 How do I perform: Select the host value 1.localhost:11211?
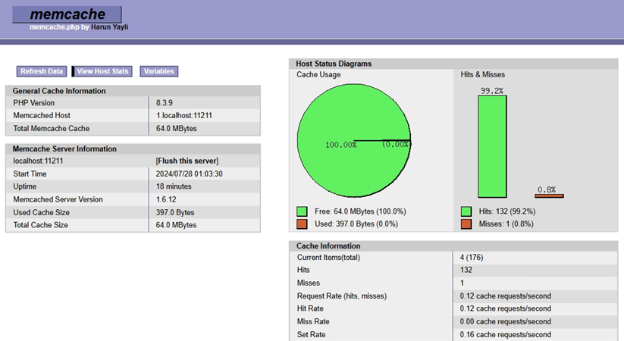pos(183,115)
